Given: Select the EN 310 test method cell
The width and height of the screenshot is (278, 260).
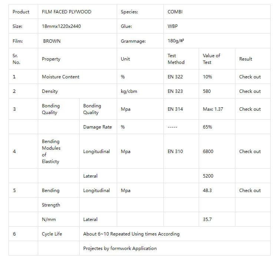Looking at the screenshot, I should coord(175,152).
